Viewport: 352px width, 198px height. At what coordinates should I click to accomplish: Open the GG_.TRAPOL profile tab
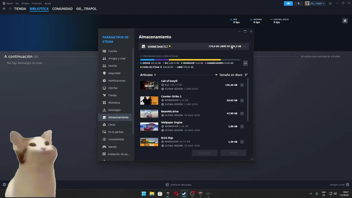tap(86, 9)
